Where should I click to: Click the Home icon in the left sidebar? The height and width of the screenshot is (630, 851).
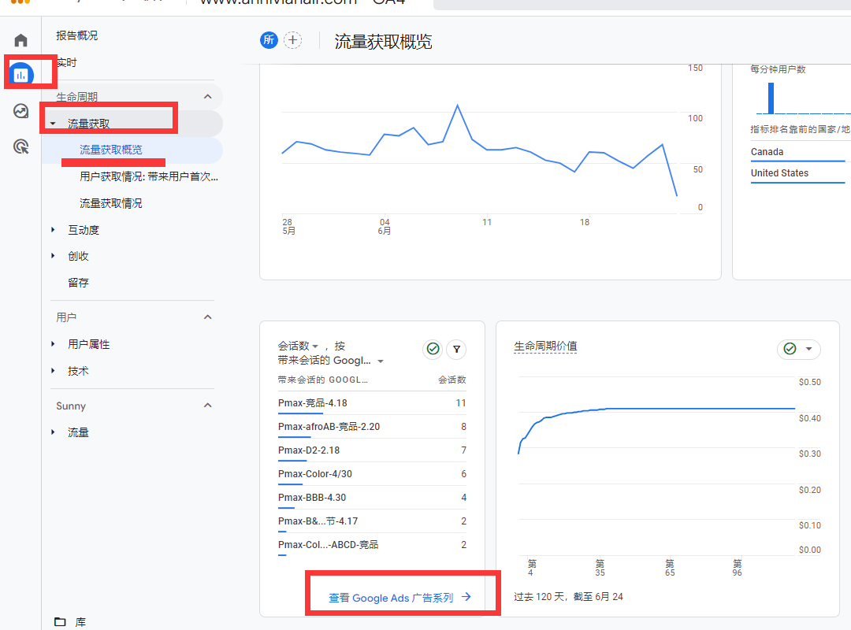[20, 39]
